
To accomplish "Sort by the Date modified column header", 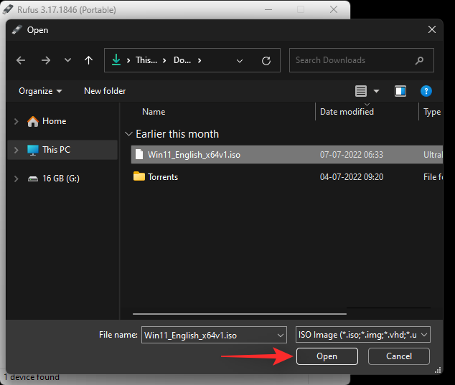I will (x=347, y=112).
